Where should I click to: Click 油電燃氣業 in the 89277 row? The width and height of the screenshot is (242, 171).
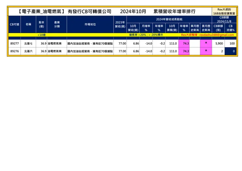55,43
